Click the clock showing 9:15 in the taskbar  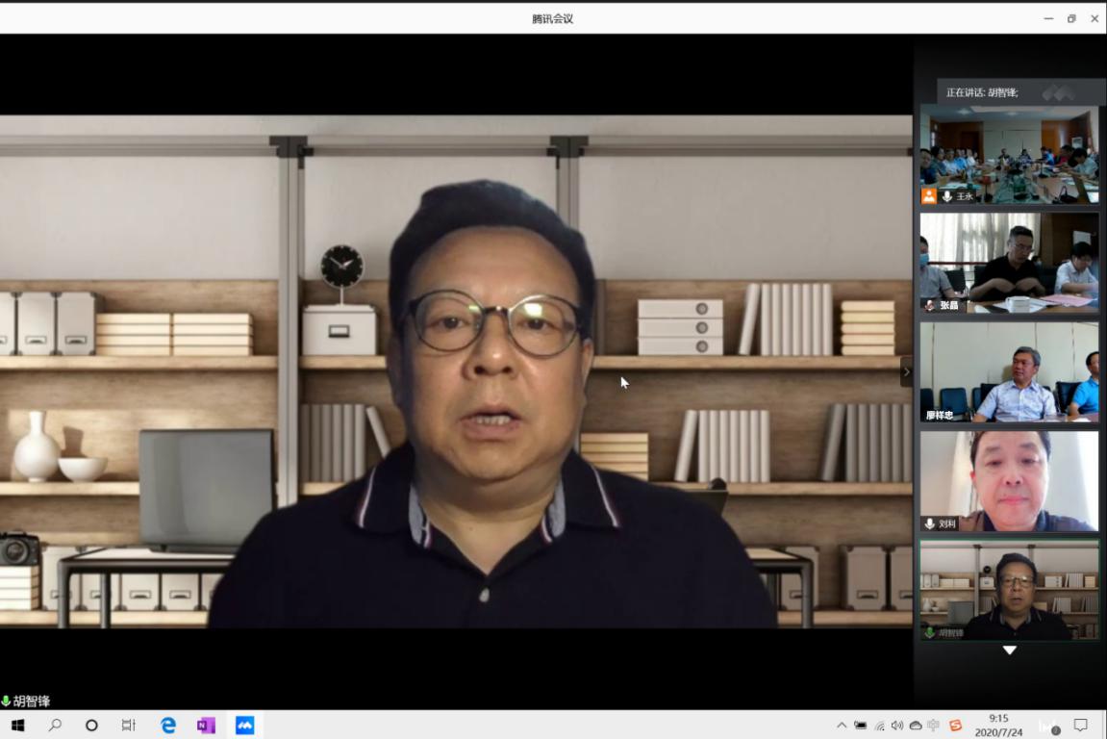998,726
